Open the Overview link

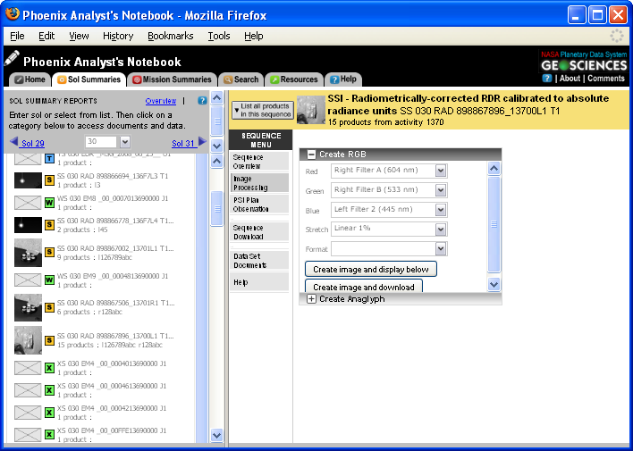click(161, 101)
